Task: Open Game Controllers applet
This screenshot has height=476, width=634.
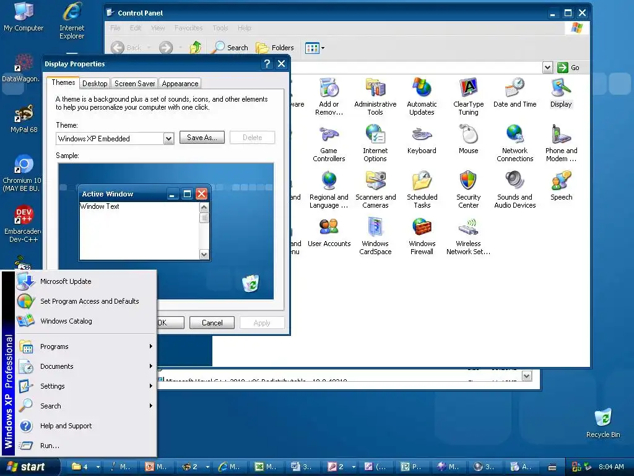Action: pyautogui.click(x=329, y=143)
